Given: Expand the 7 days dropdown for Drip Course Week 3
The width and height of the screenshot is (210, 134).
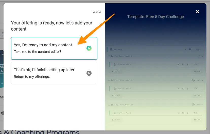Looking at the screenshot, I should click(202, 105).
